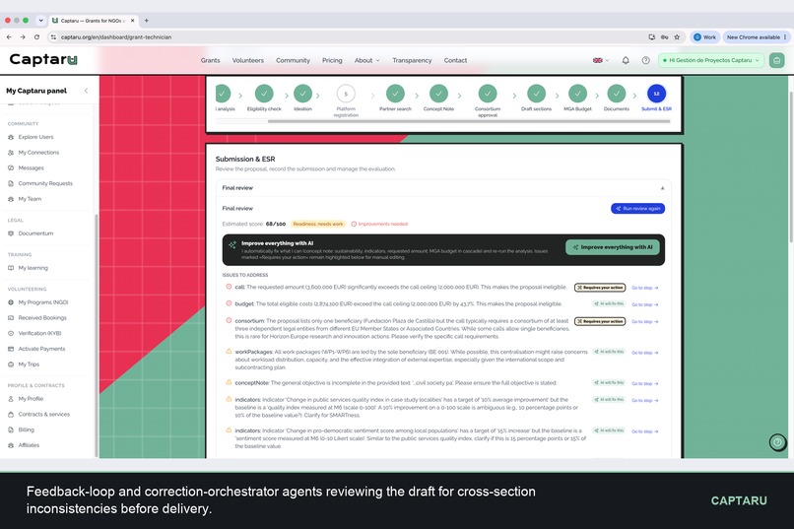Click the Affiliates sidebar icon
Screen dimensions: 794x529
(x=11, y=445)
